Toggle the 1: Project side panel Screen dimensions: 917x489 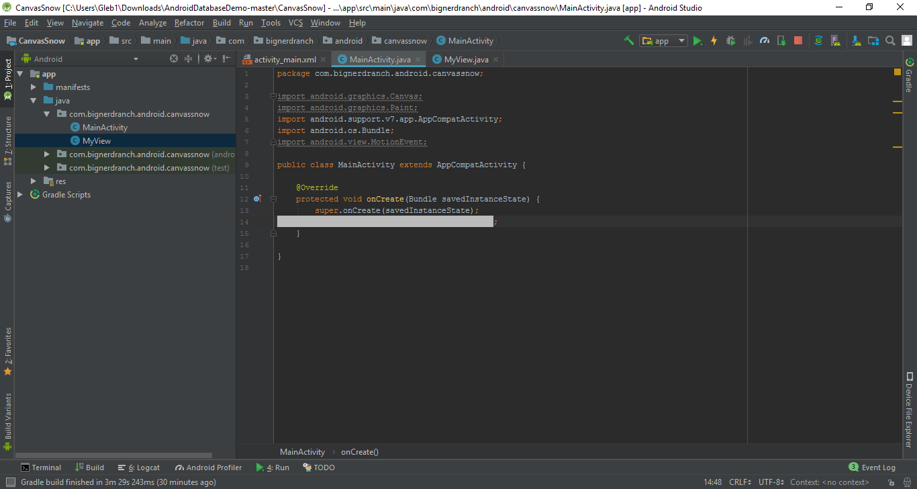tap(8, 79)
